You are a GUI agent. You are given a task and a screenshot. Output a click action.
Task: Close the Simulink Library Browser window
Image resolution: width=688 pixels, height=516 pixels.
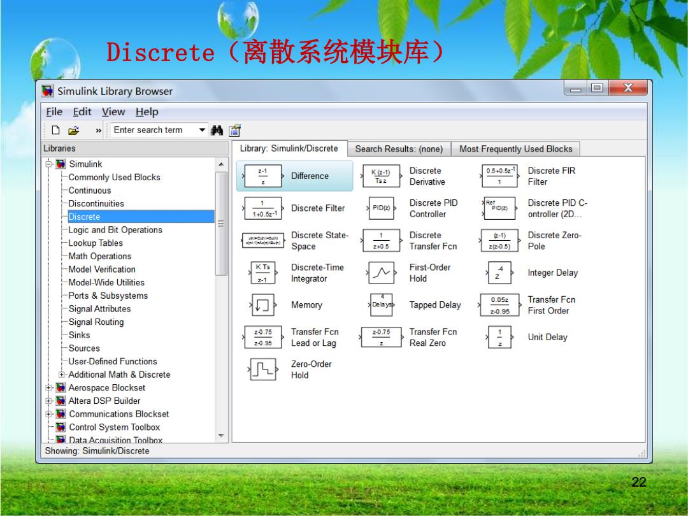628,88
